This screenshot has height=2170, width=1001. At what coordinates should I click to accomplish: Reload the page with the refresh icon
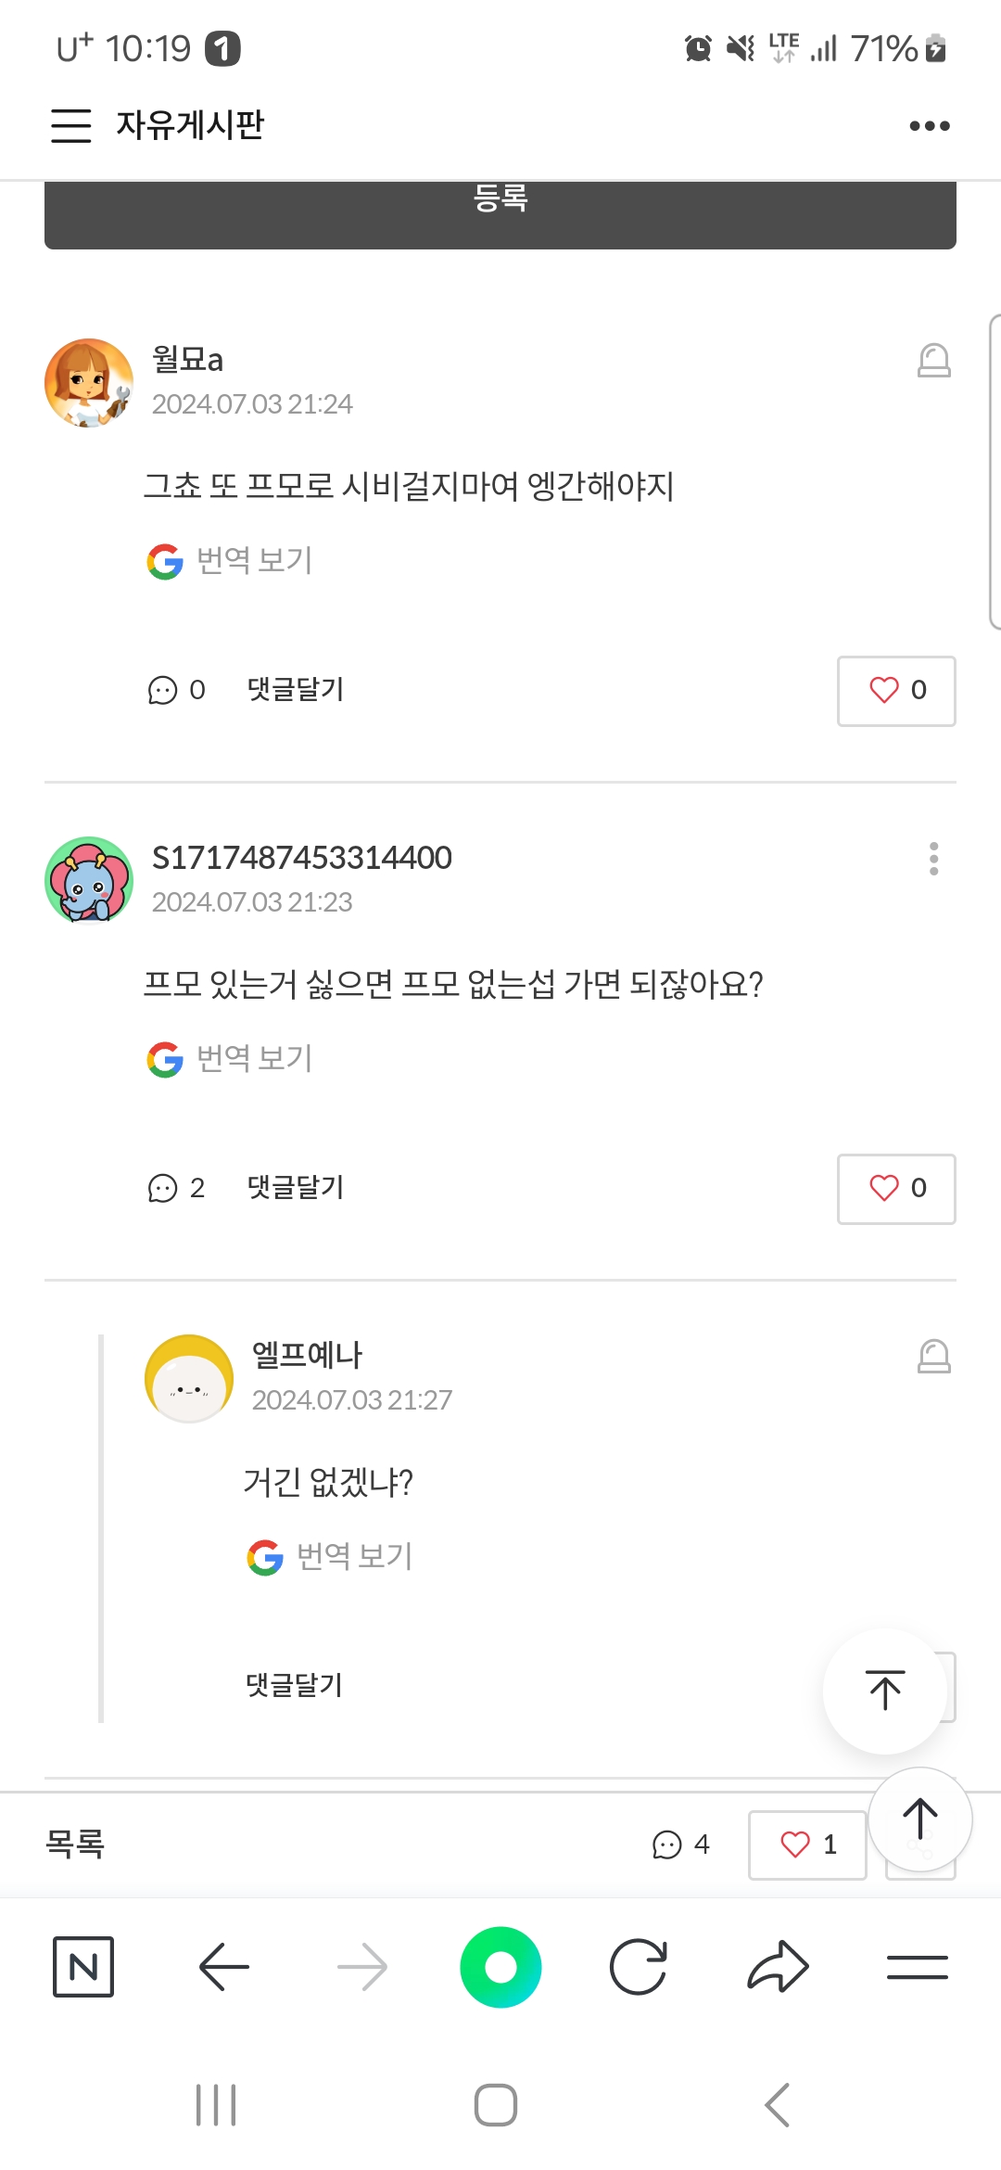[639, 1966]
